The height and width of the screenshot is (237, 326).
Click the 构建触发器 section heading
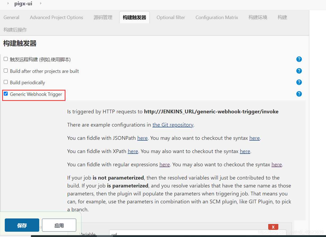pos(20,43)
